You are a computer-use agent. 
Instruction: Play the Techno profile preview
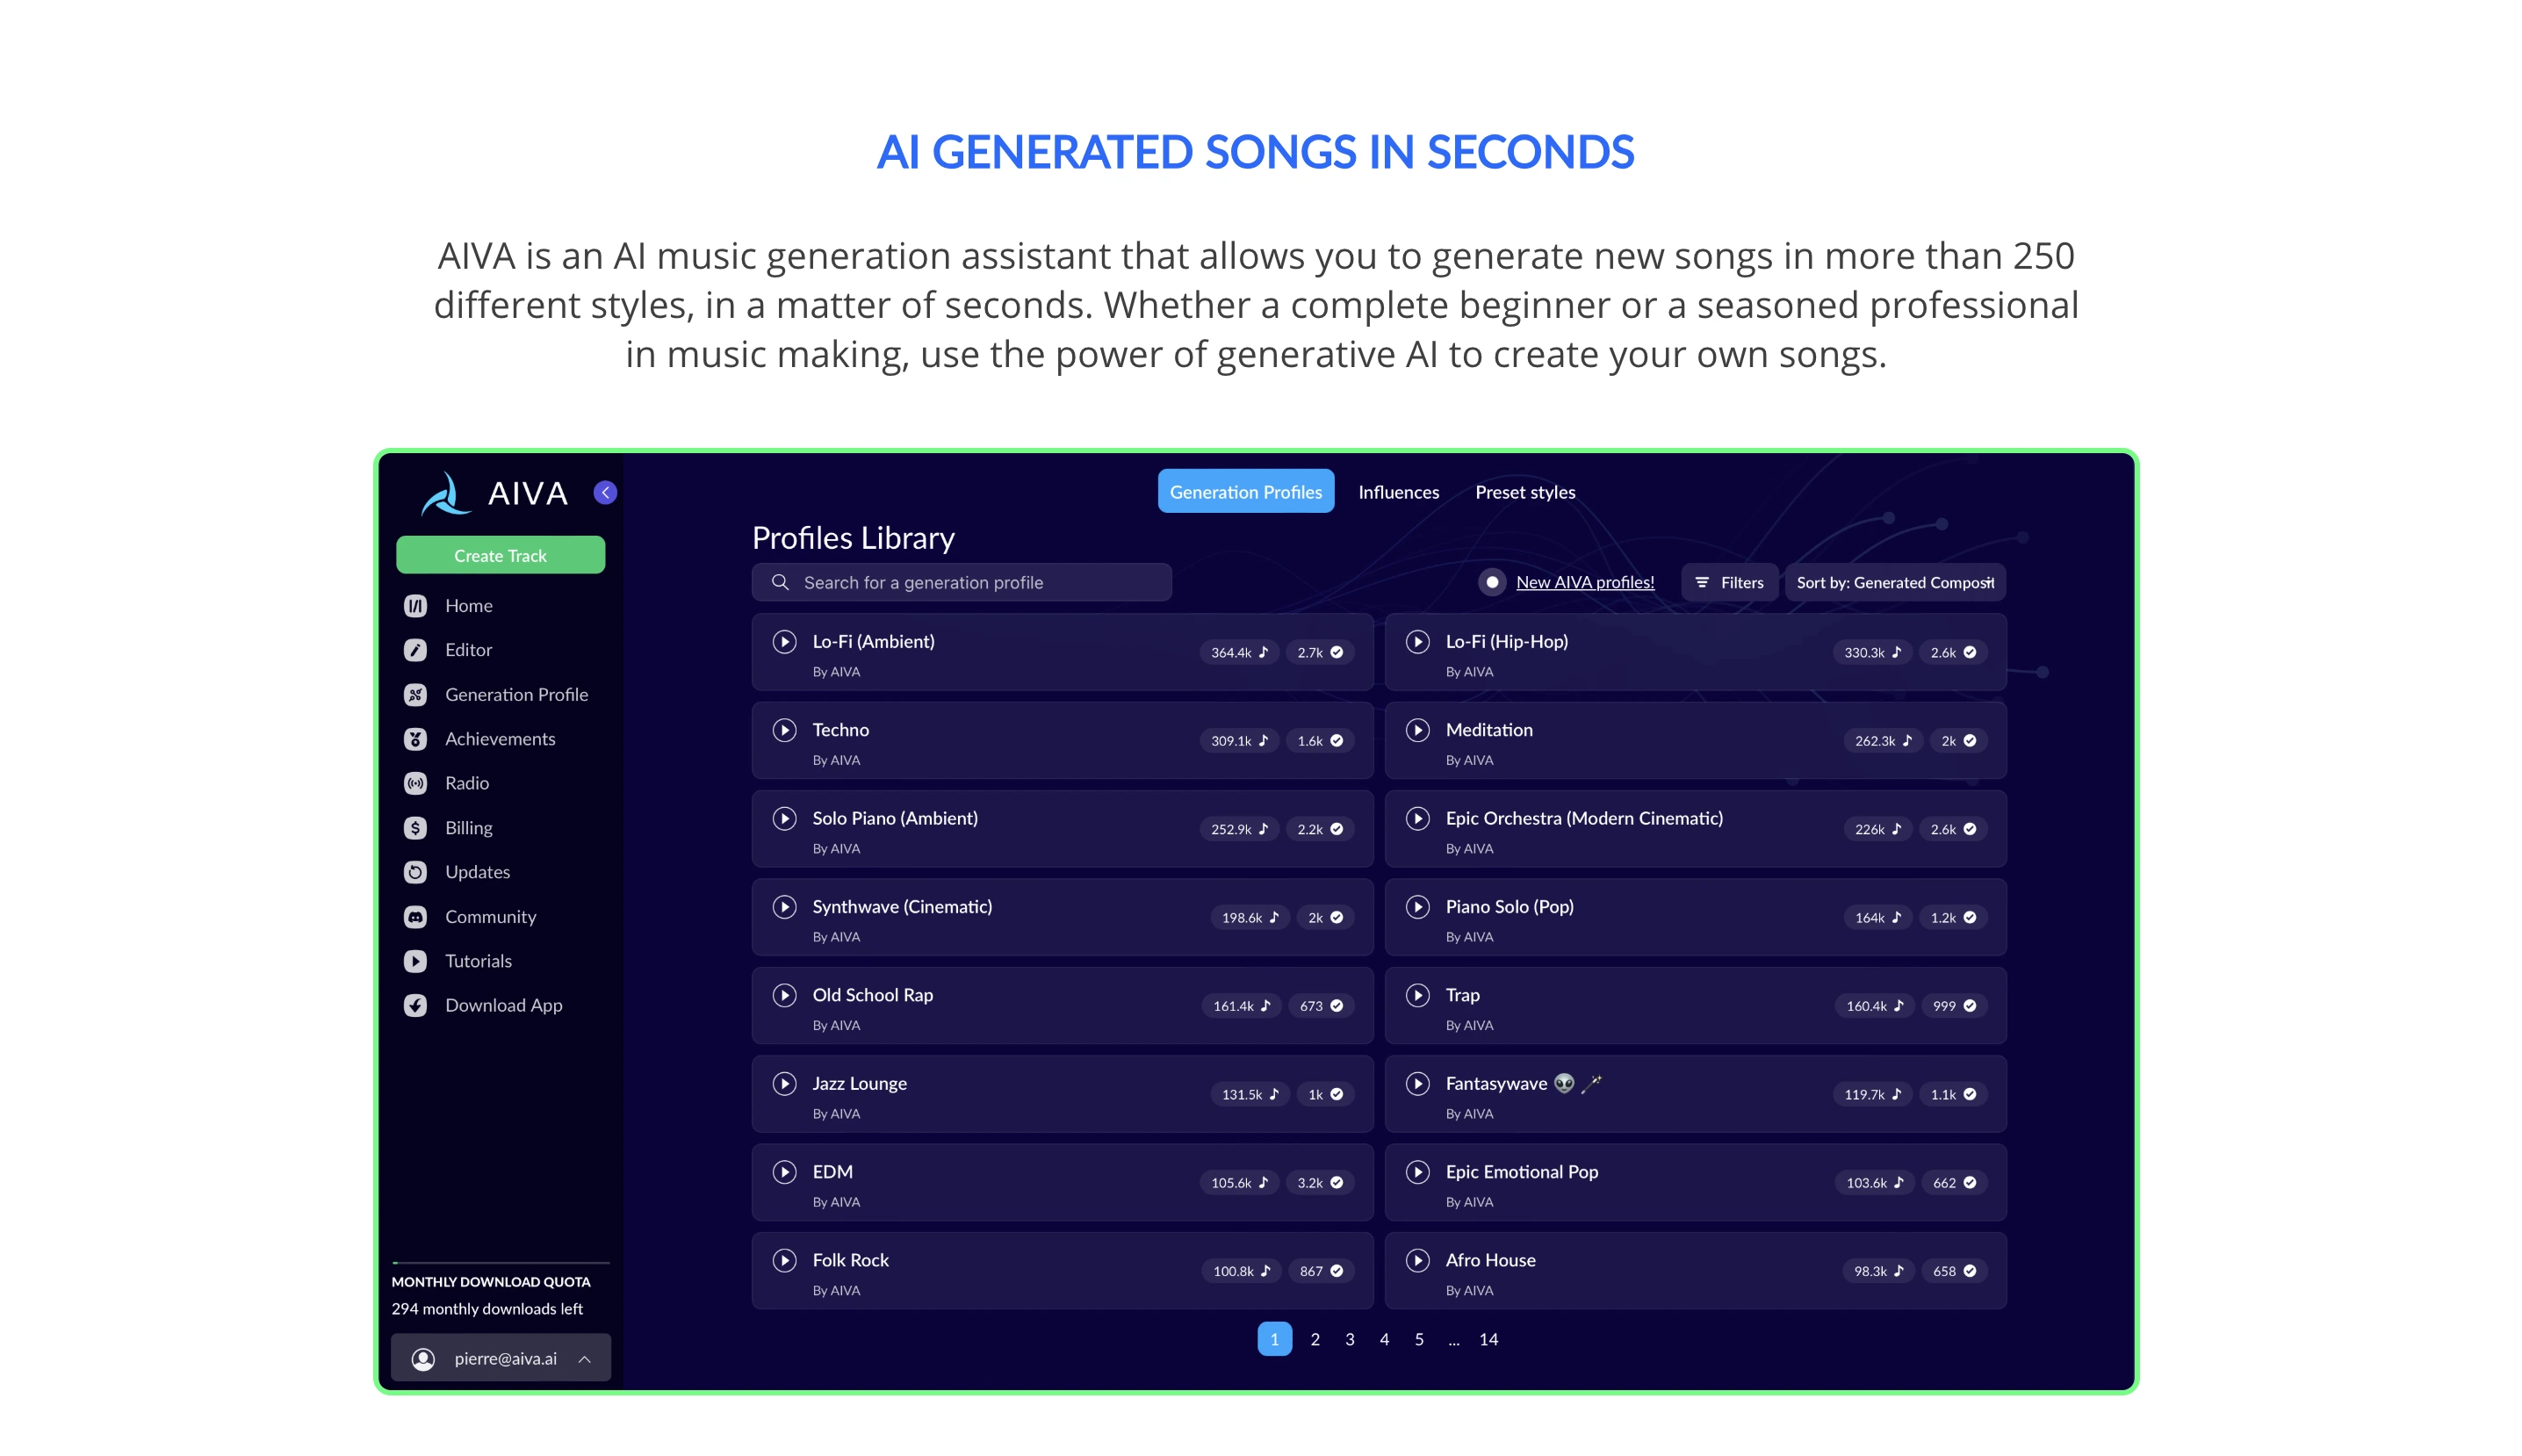click(785, 730)
